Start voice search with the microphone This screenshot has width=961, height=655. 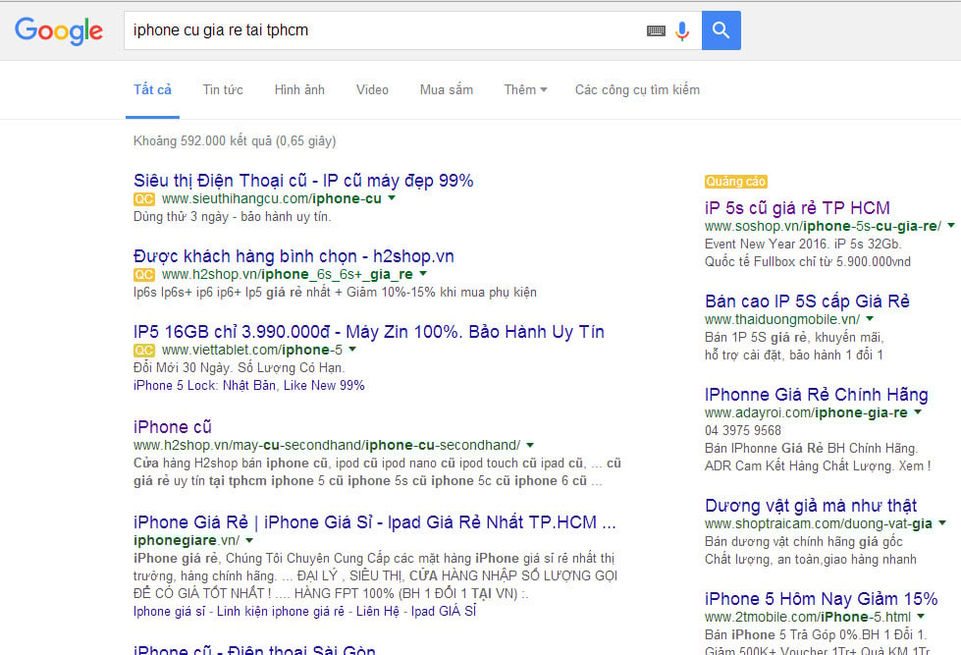[682, 30]
